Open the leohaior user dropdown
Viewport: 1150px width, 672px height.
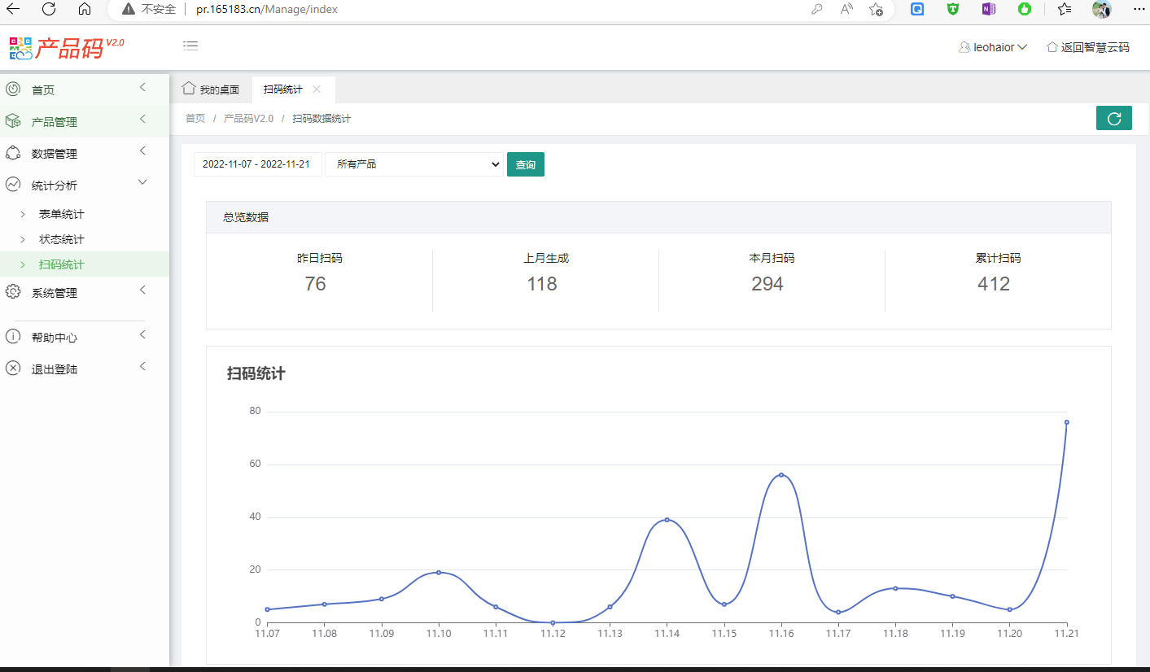(x=994, y=47)
